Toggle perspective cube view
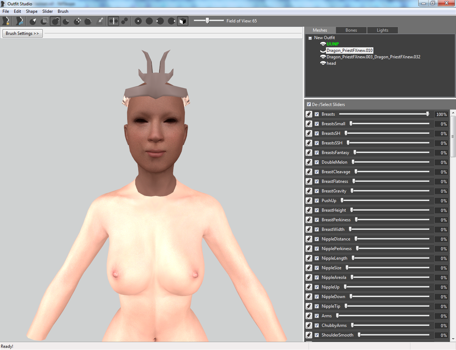 [182, 21]
